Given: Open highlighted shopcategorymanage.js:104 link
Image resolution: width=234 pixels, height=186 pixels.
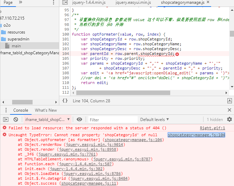Looking at the screenshot, I should point(196,135).
